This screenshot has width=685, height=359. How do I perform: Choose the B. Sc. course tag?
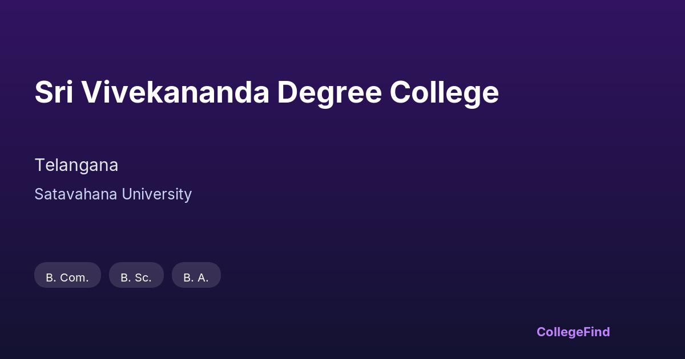click(x=136, y=278)
